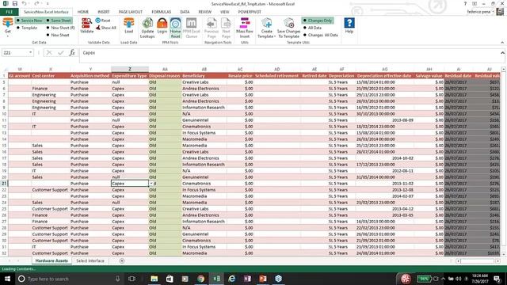Select the Template radio option
The height and width of the screenshot is (285, 507).
tap(27, 28)
